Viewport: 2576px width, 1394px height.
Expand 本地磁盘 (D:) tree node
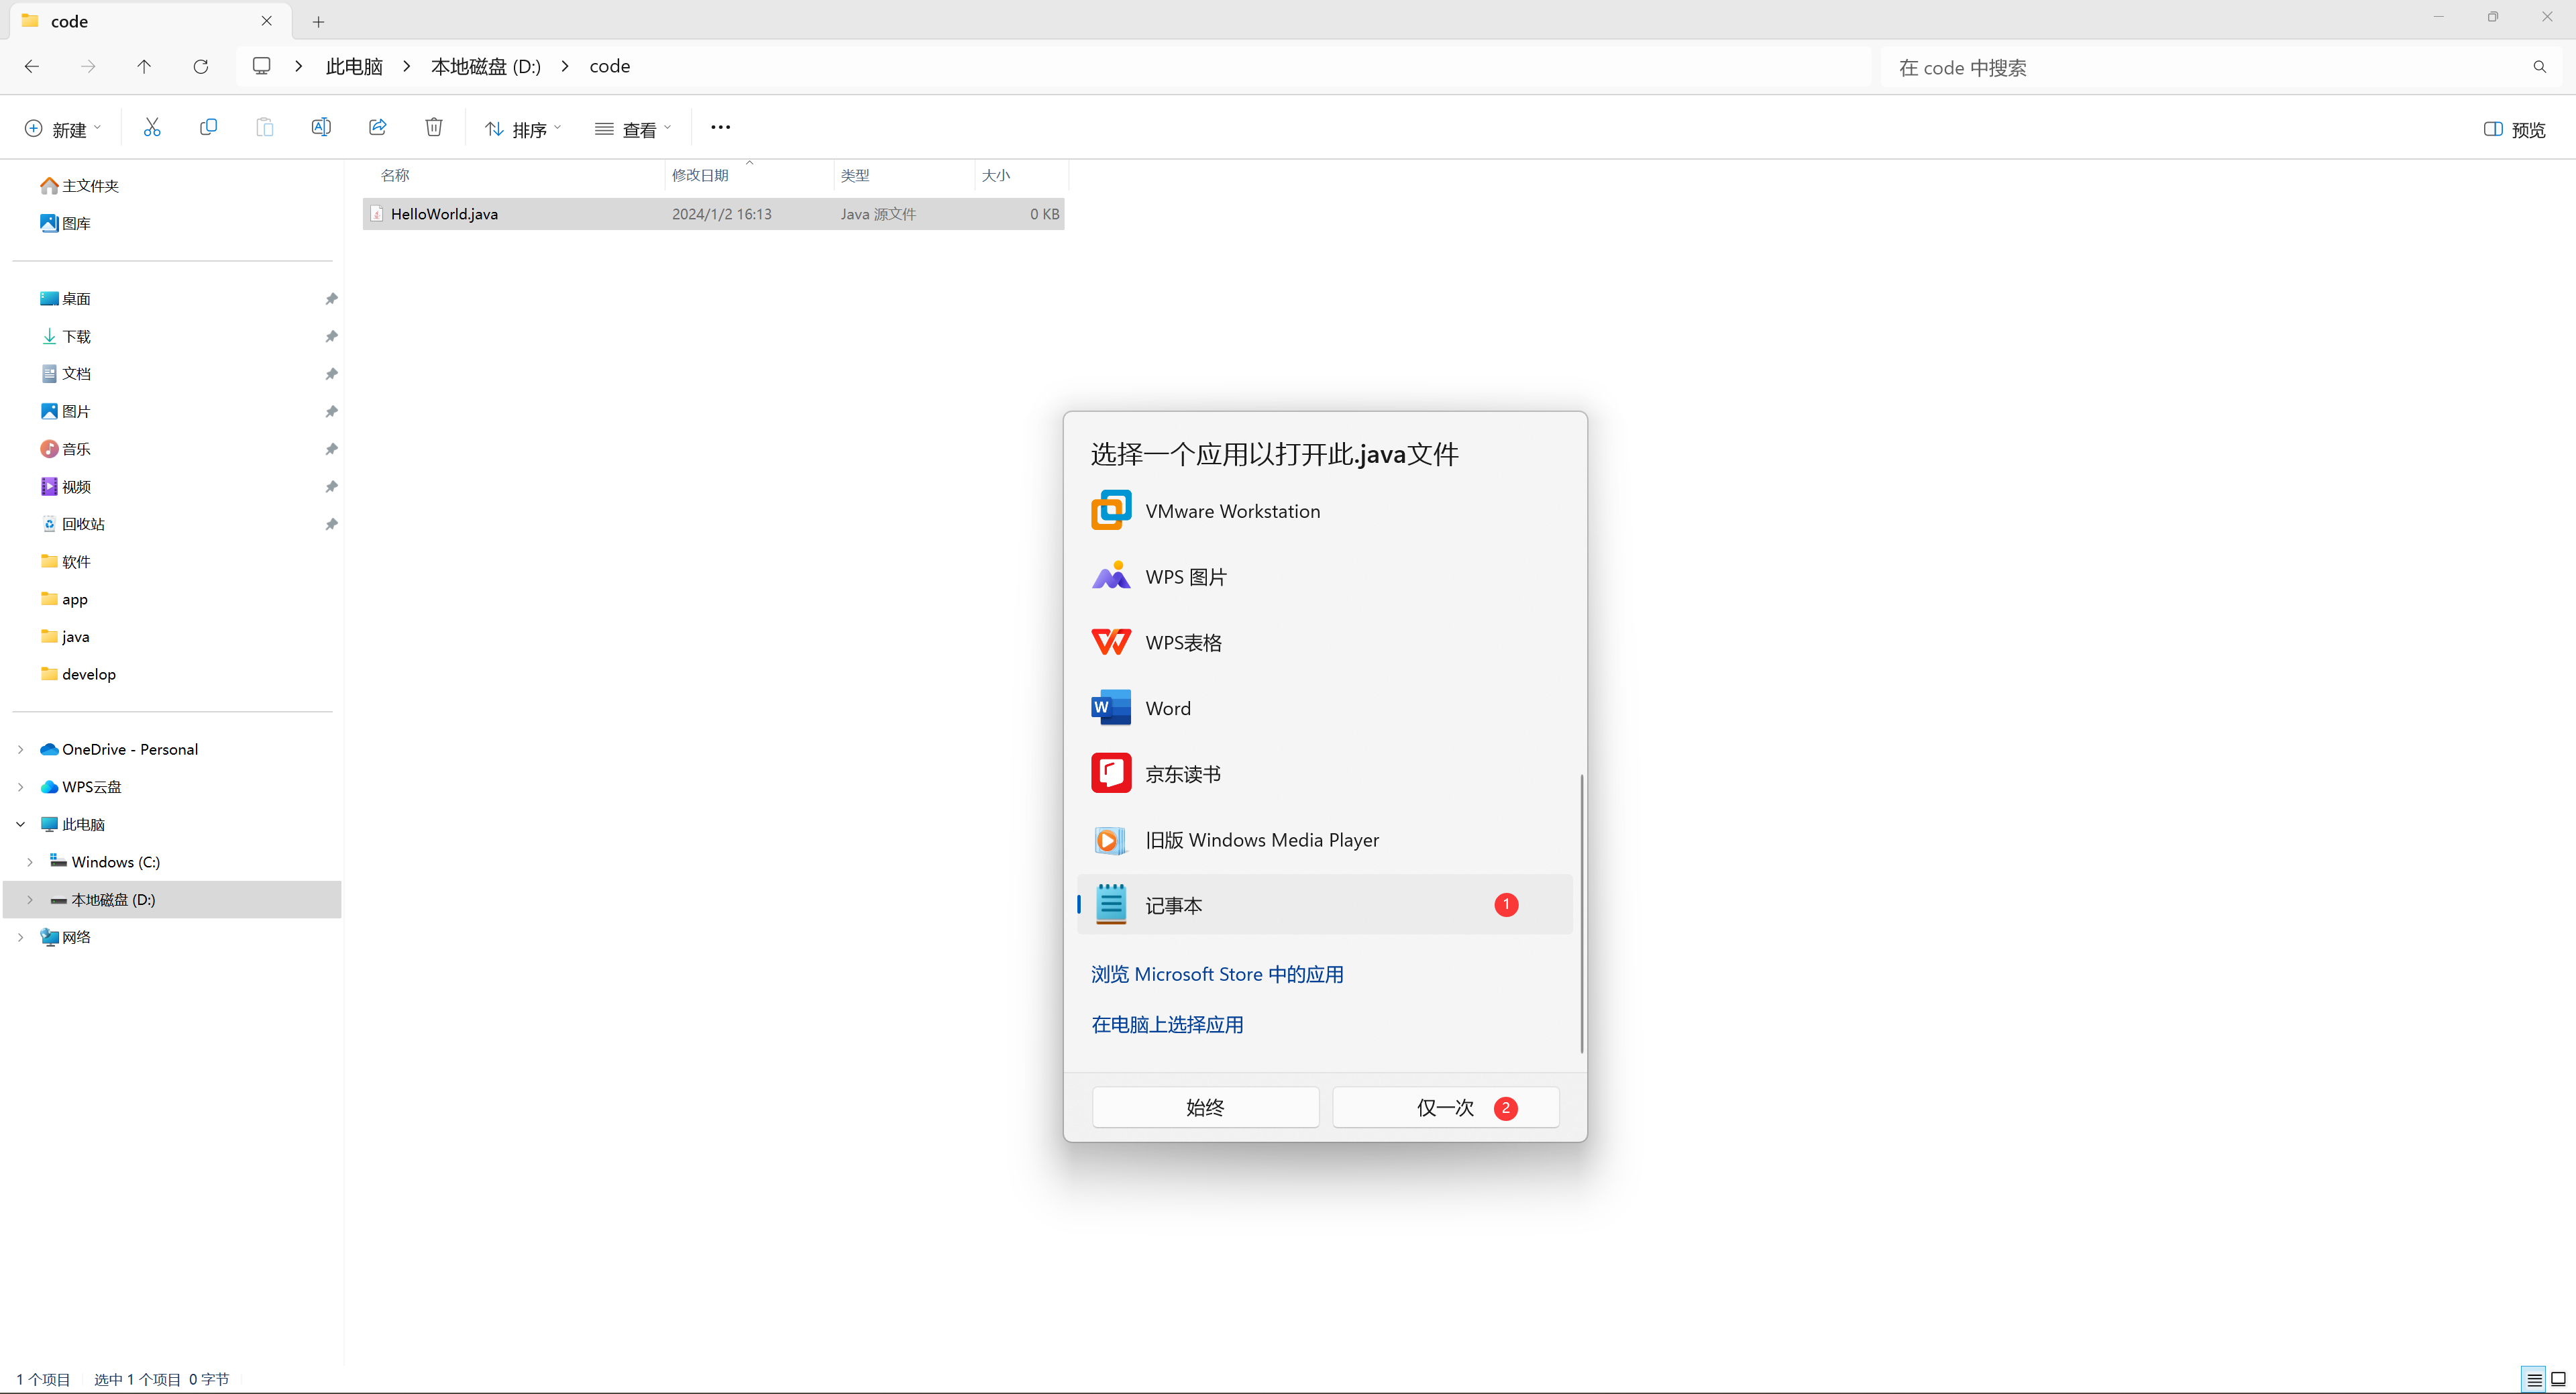pyautogui.click(x=30, y=899)
